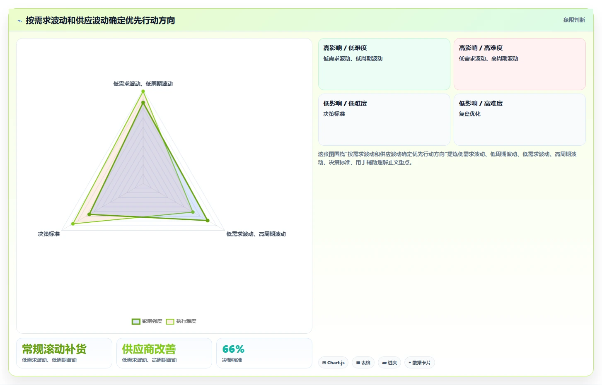Click the top data point of 执行难度 series
Viewport: 602px width, 385px height.
(x=143, y=91)
